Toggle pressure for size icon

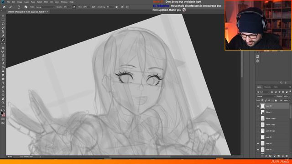(122, 7)
